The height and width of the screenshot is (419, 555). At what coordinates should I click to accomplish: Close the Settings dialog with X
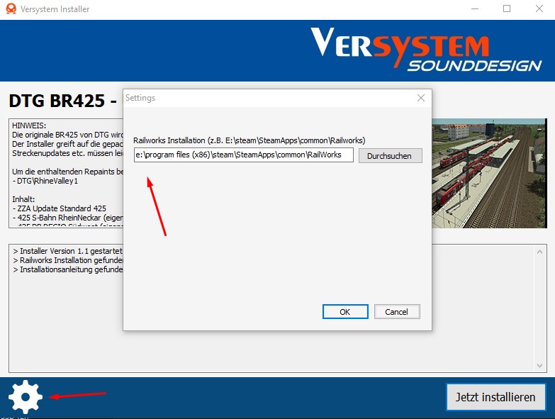click(x=421, y=98)
